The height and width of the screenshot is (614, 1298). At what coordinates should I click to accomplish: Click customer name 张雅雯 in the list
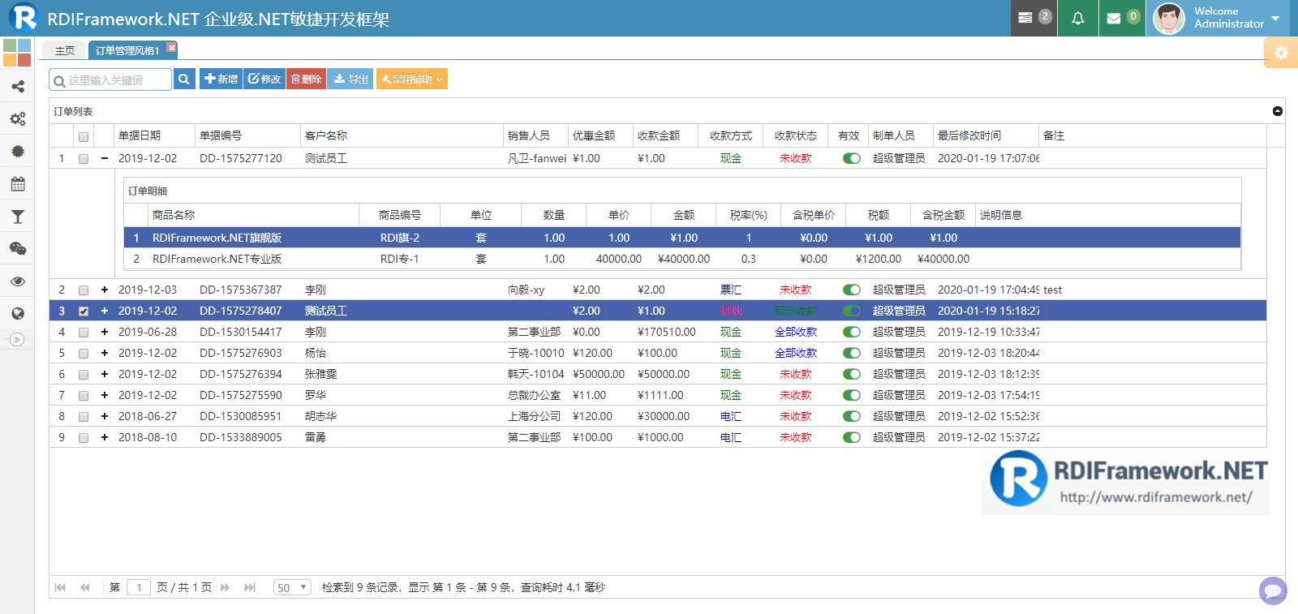click(321, 374)
